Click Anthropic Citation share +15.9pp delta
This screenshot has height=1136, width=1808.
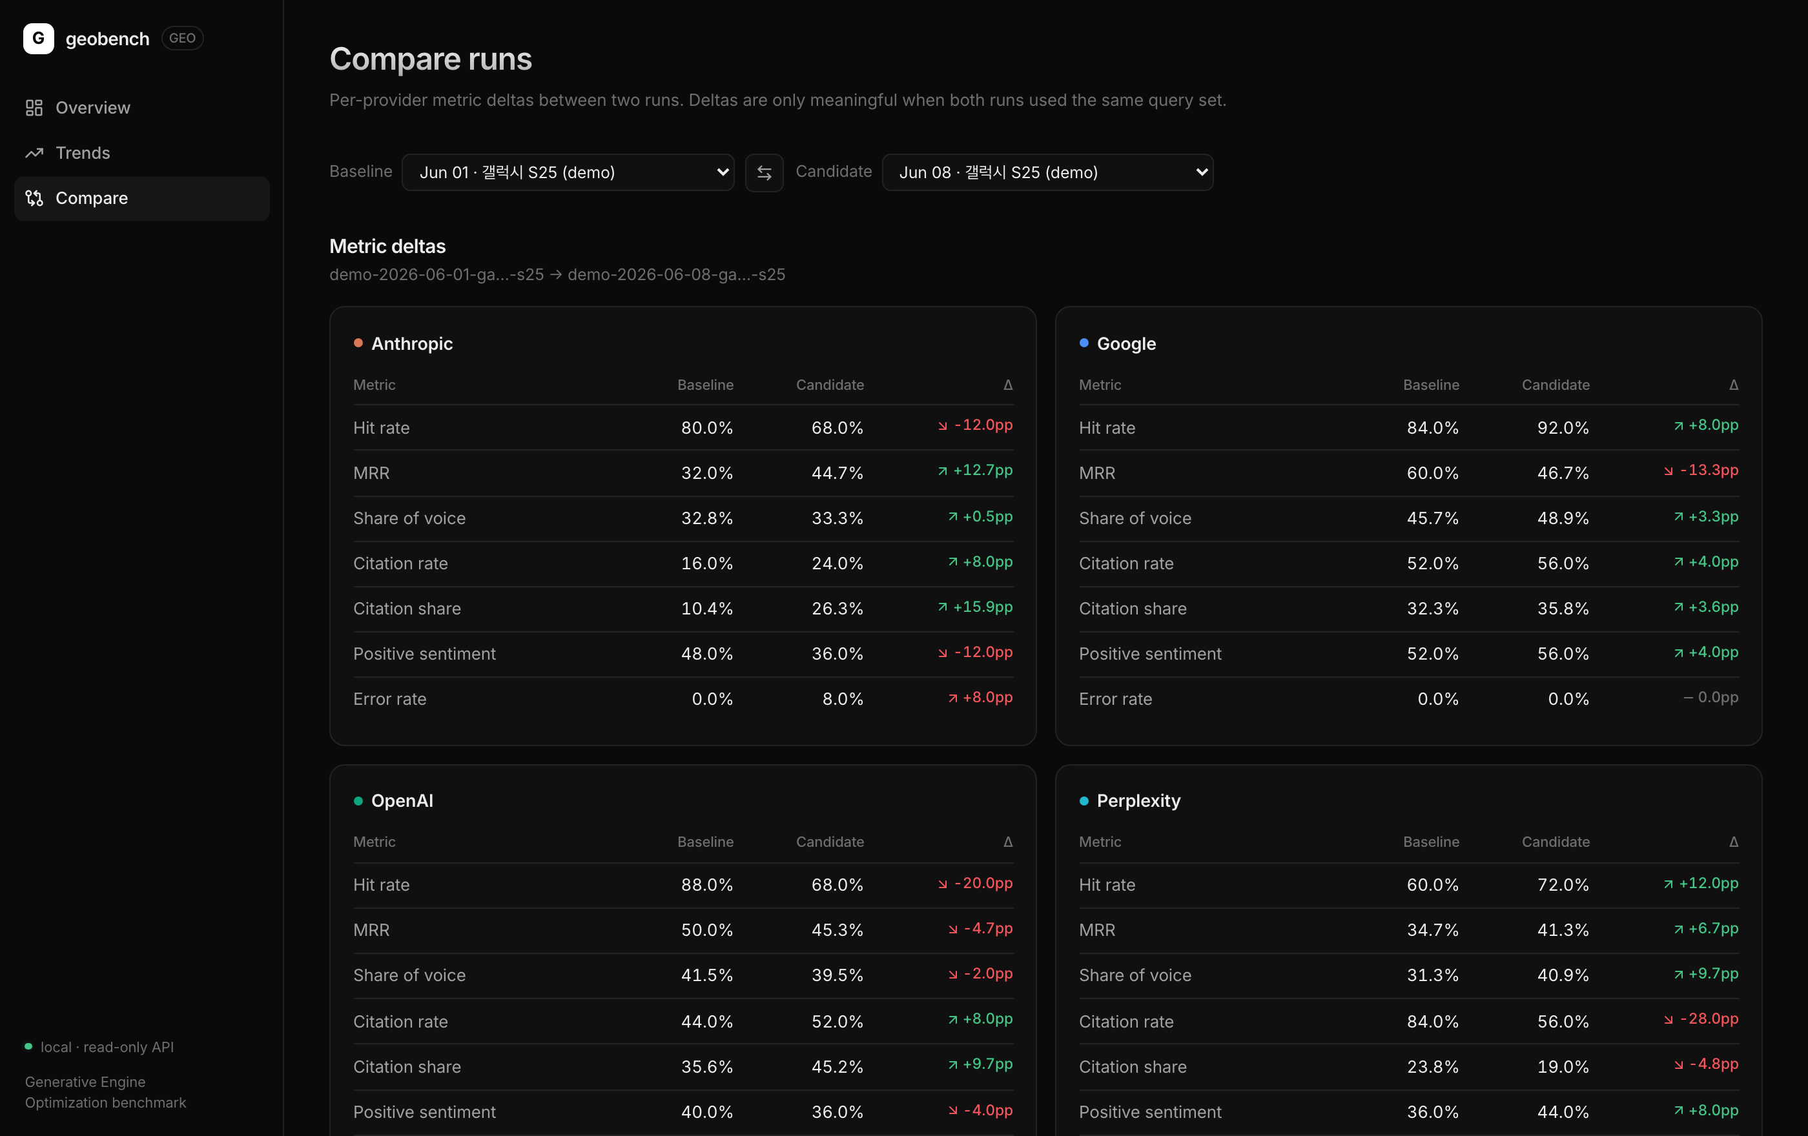(x=974, y=606)
